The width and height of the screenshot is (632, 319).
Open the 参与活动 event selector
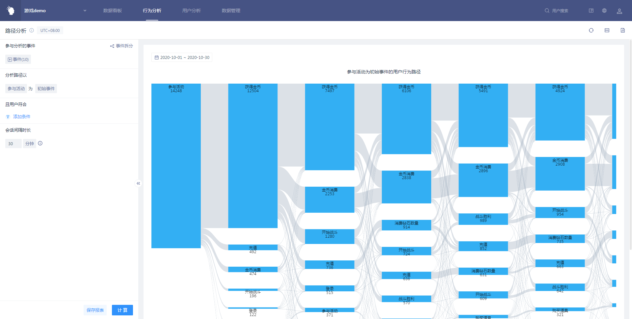(16, 89)
